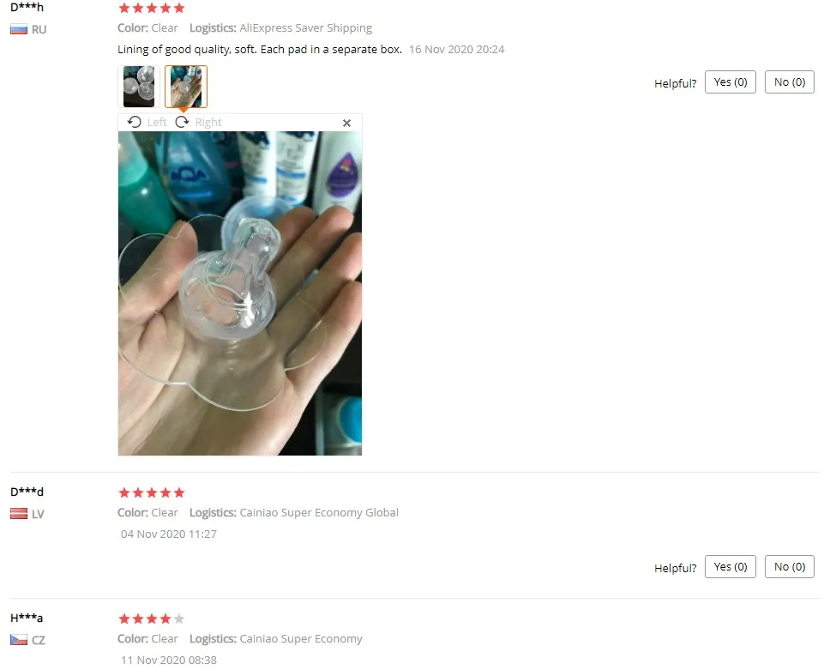Click the reviewer name D***h
This screenshot has height=670, width=824.
click(x=27, y=8)
